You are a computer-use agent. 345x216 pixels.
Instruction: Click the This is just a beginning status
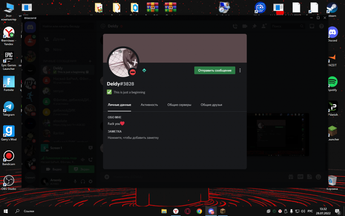129,92
